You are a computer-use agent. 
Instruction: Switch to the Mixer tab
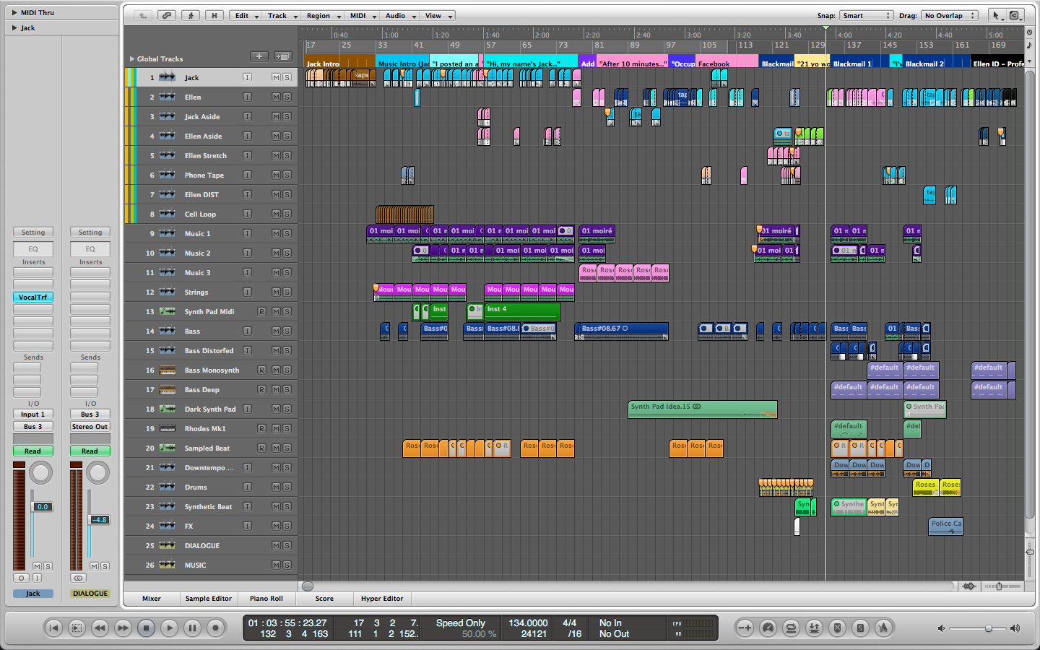coord(152,598)
